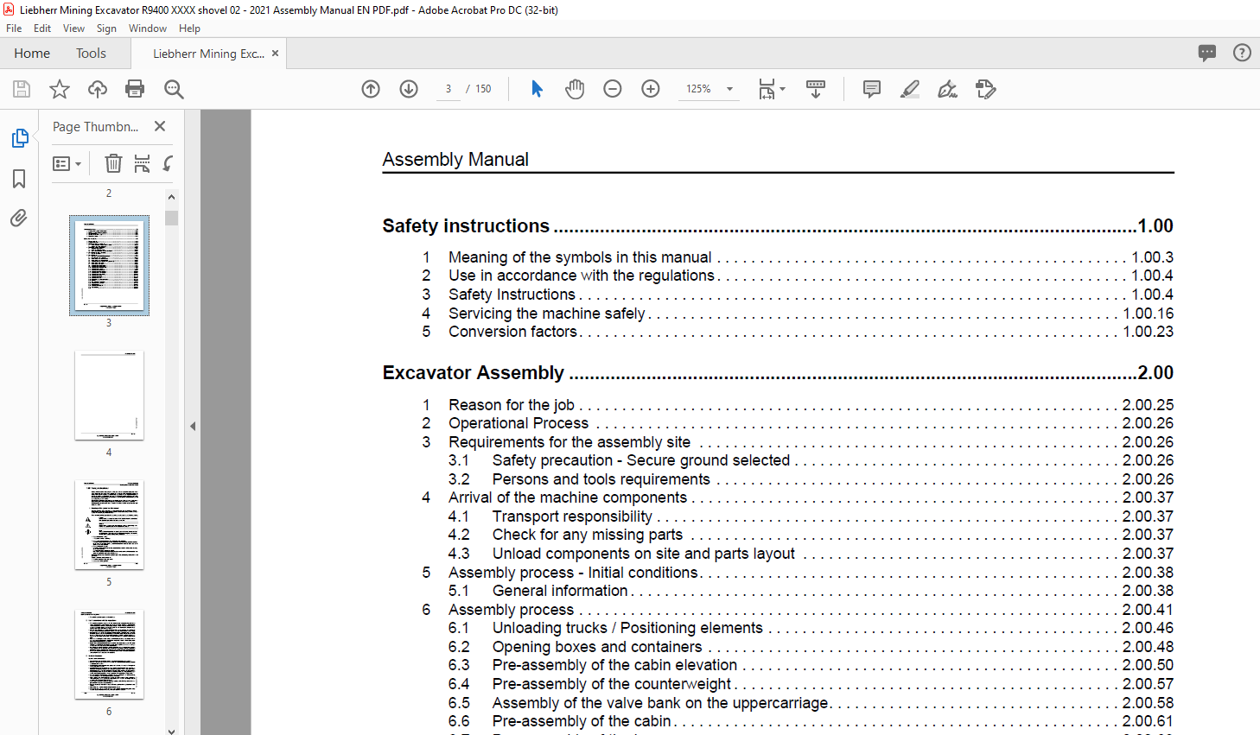Go to next page arrow
The image size is (1260, 735).
click(x=409, y=89)
